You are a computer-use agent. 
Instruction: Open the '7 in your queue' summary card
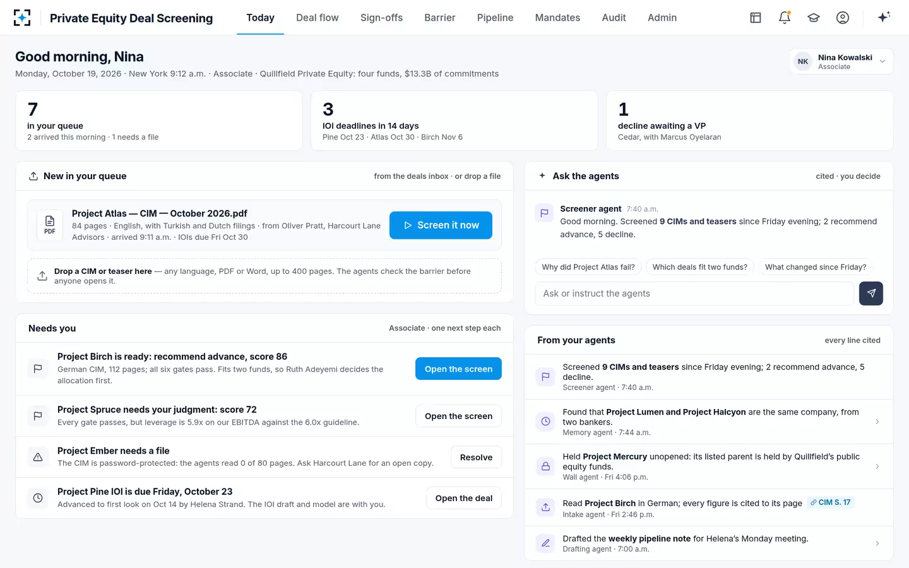pyautogui.click(x=159, y=121)
